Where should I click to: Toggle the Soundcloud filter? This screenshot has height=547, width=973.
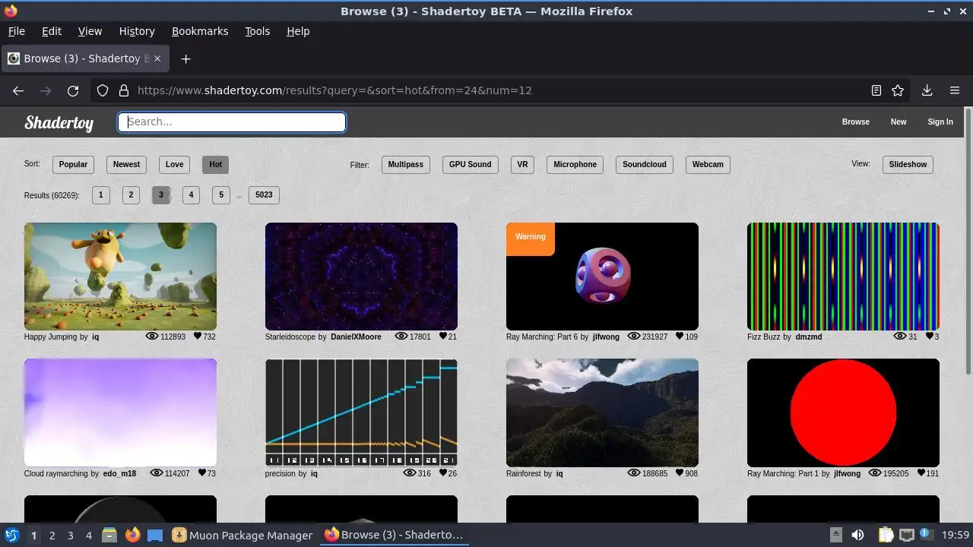[x=644, y=164]
